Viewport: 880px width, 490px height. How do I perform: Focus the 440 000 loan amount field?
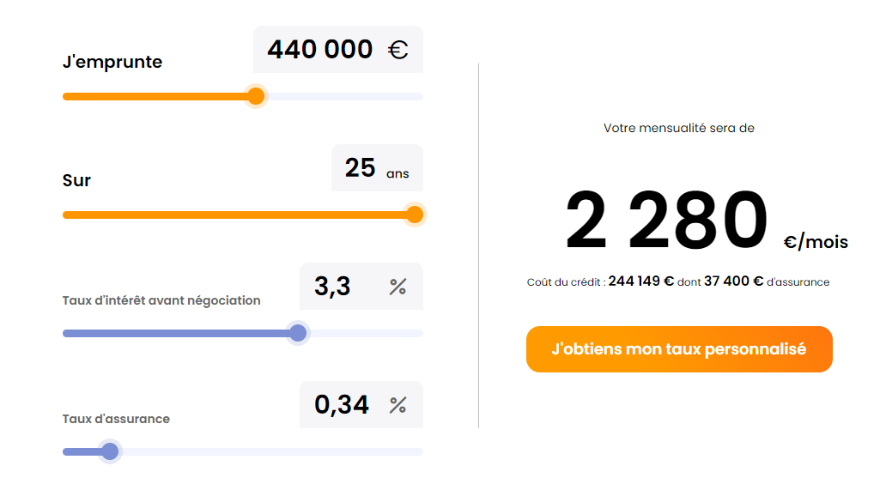tap(320, 50)
